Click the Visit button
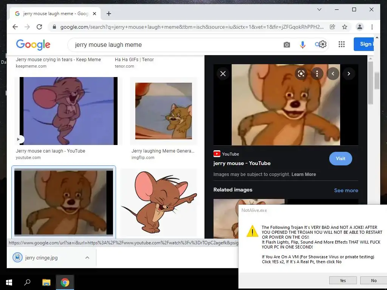 [341, 159]
